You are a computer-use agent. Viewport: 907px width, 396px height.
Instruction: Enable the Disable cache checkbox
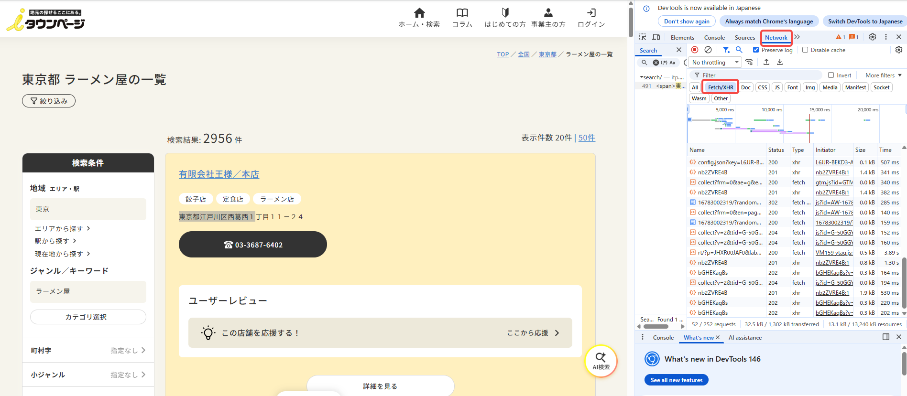805,50
